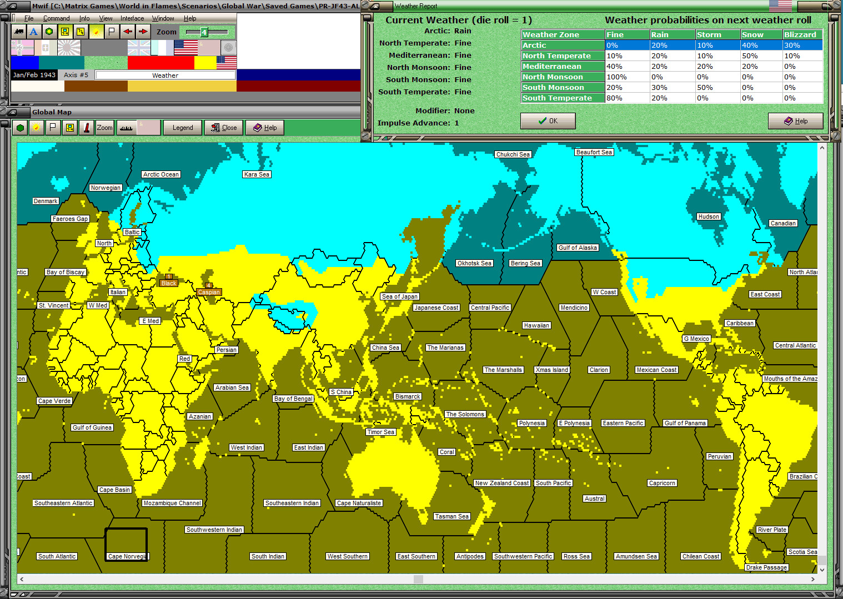
Task: Click Help button in Global Map toolbar
Action: click(x=265, y=128)
